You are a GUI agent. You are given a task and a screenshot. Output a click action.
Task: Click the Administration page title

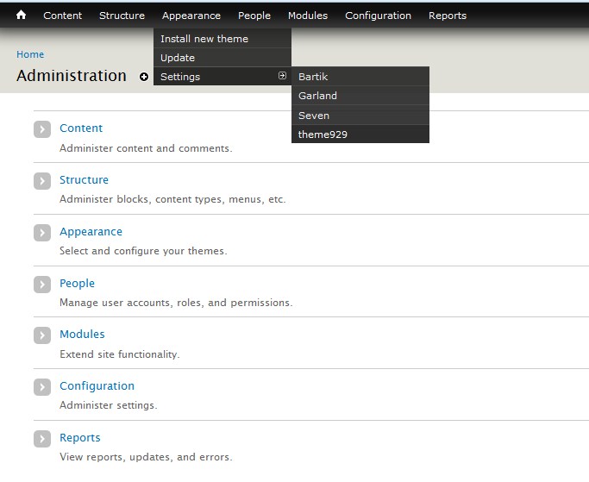[72, 76]
